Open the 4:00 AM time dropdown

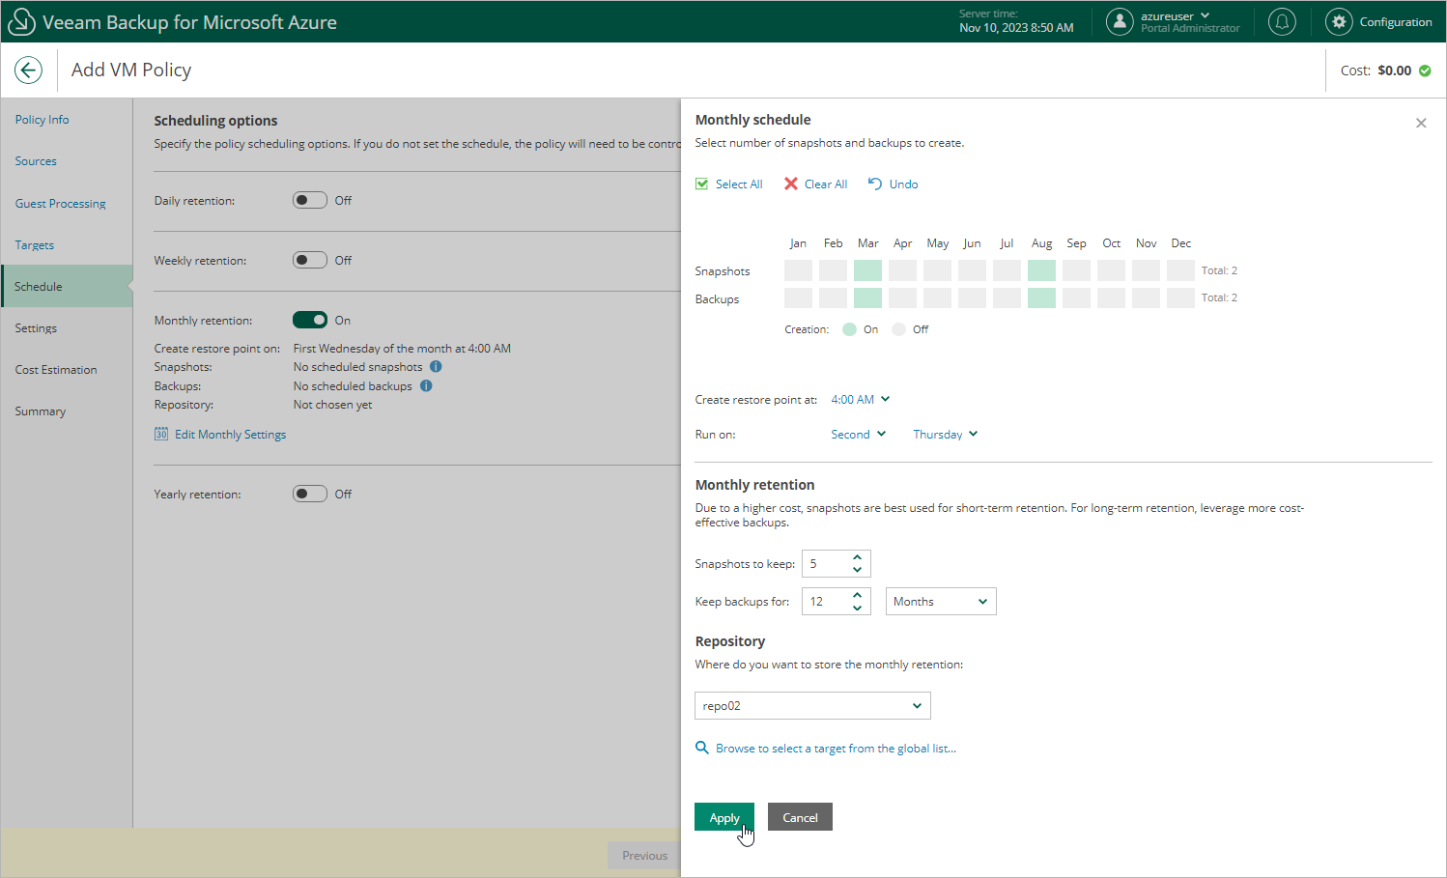(x=860, y=399)
